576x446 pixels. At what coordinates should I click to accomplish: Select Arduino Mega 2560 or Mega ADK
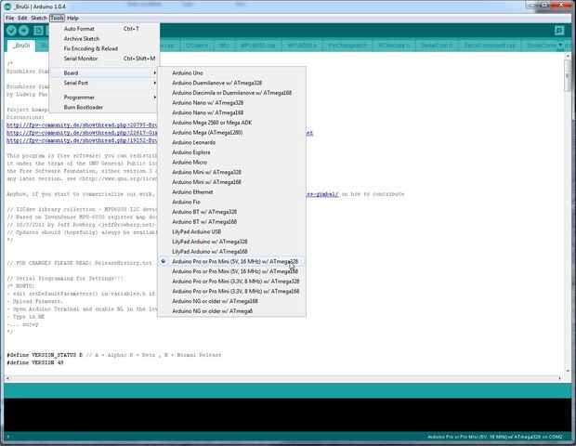[x=231, y=123]
